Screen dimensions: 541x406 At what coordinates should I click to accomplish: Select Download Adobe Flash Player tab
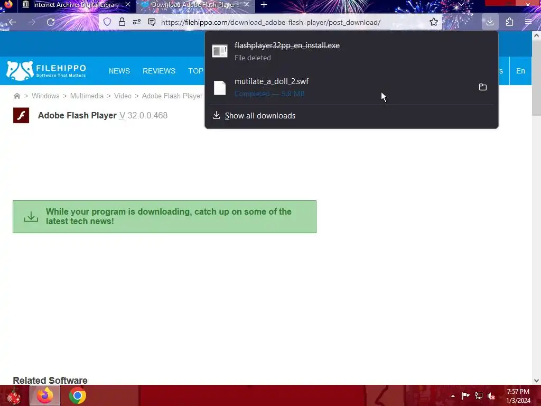195,5
